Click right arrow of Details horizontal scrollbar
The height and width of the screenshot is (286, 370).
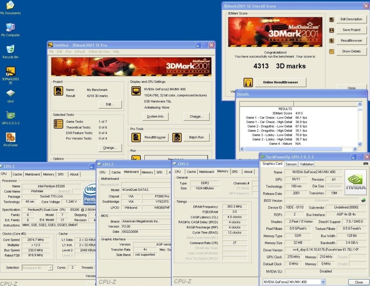coord(355,149)
